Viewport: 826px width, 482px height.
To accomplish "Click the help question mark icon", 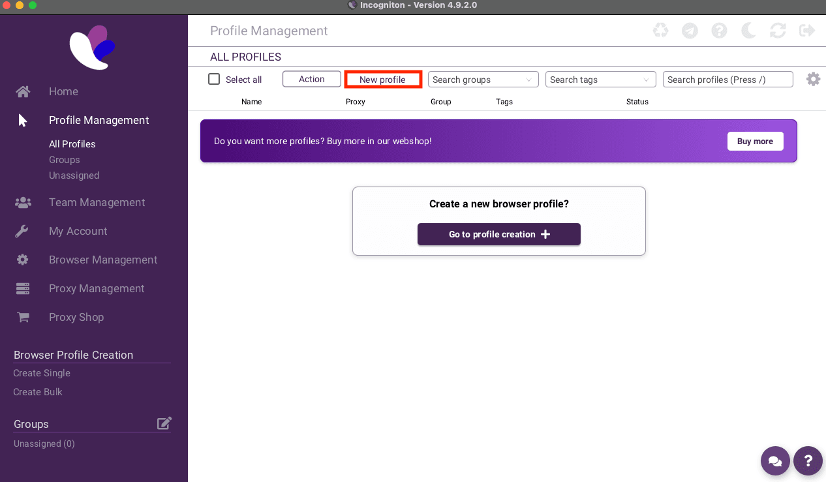I will [x=719, y=30].
